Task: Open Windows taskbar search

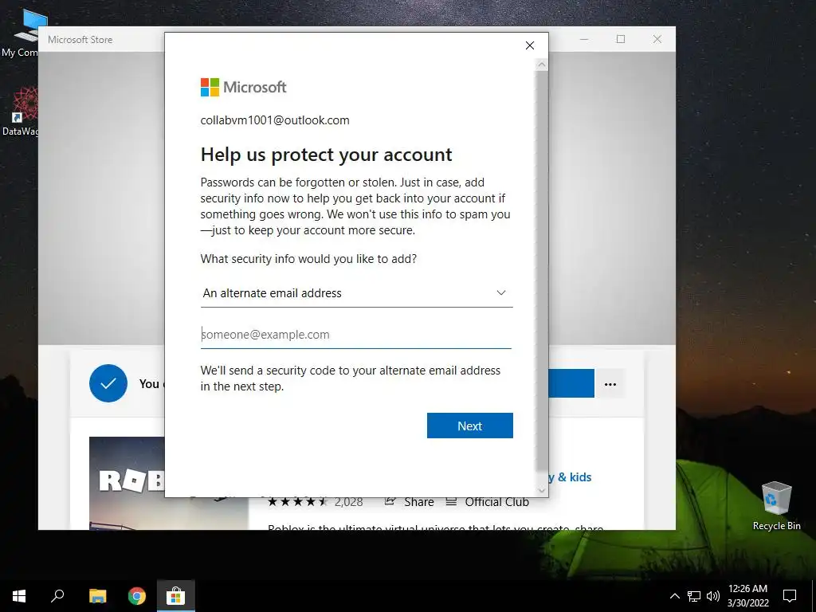Action: point(57,596)
